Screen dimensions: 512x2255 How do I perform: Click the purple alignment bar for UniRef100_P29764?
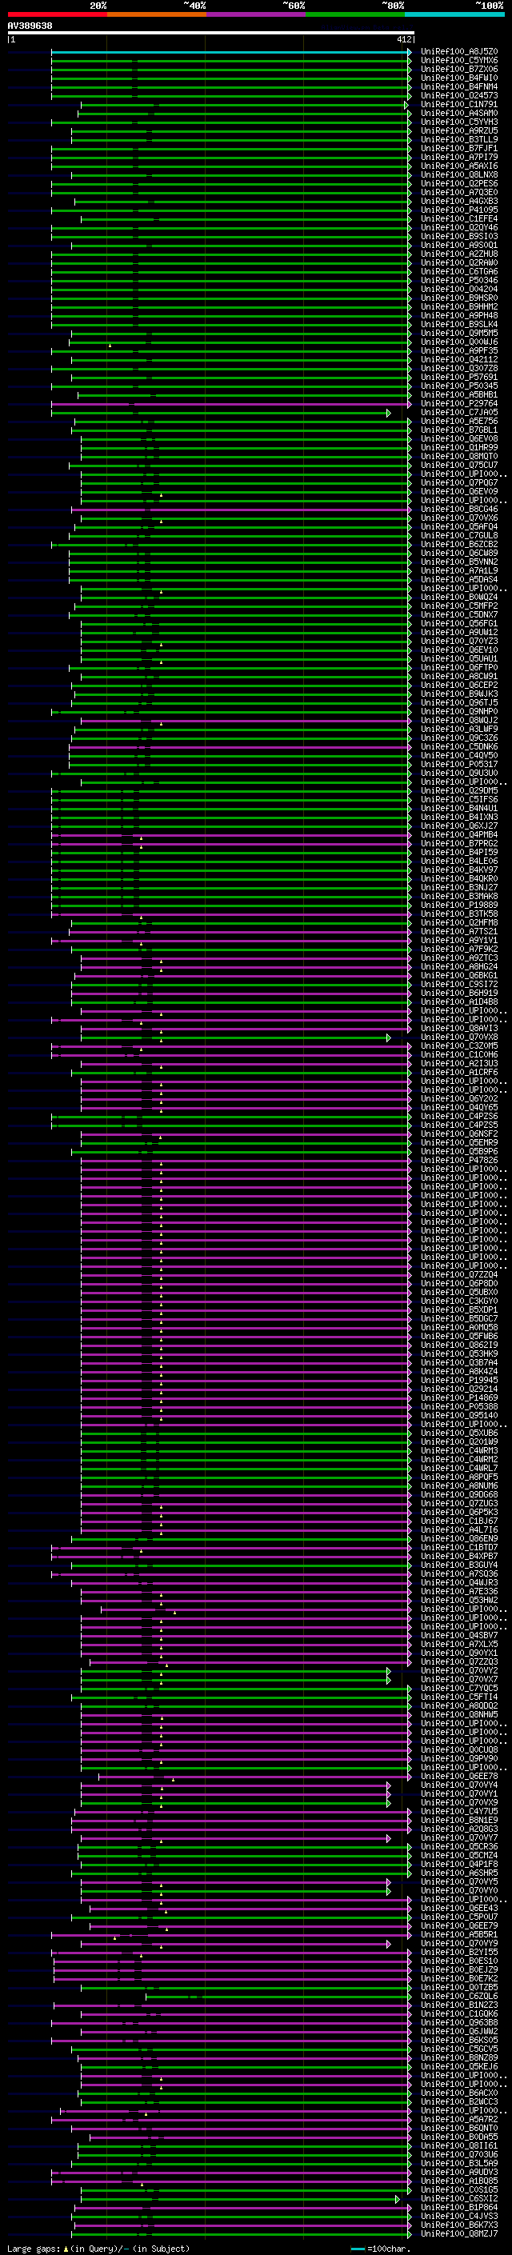coord(230,405)
